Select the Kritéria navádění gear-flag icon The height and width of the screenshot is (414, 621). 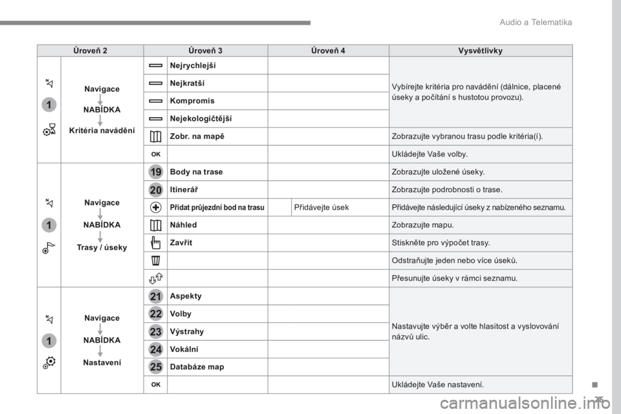tap(49, 130)
